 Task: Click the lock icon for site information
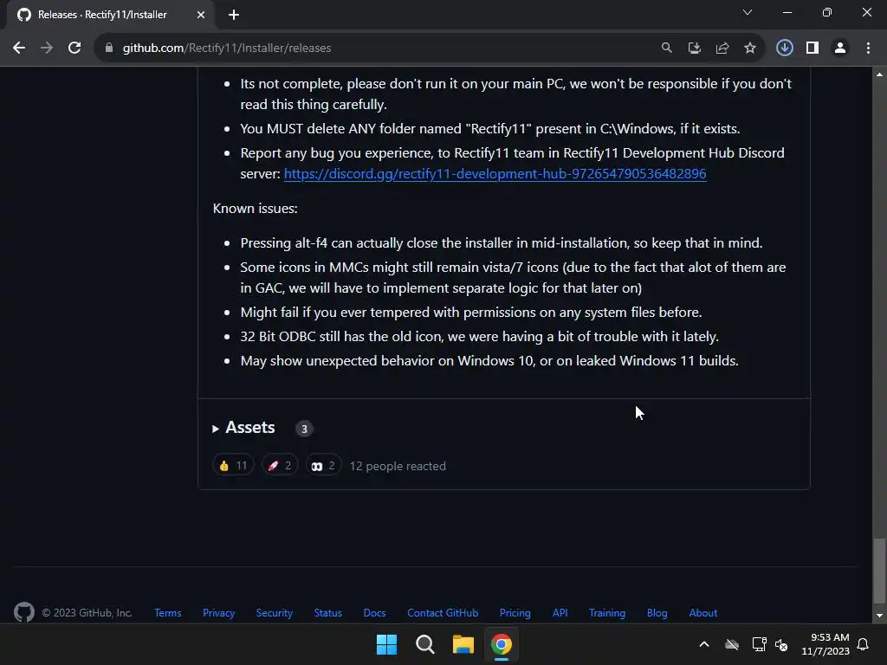point(108,48)
